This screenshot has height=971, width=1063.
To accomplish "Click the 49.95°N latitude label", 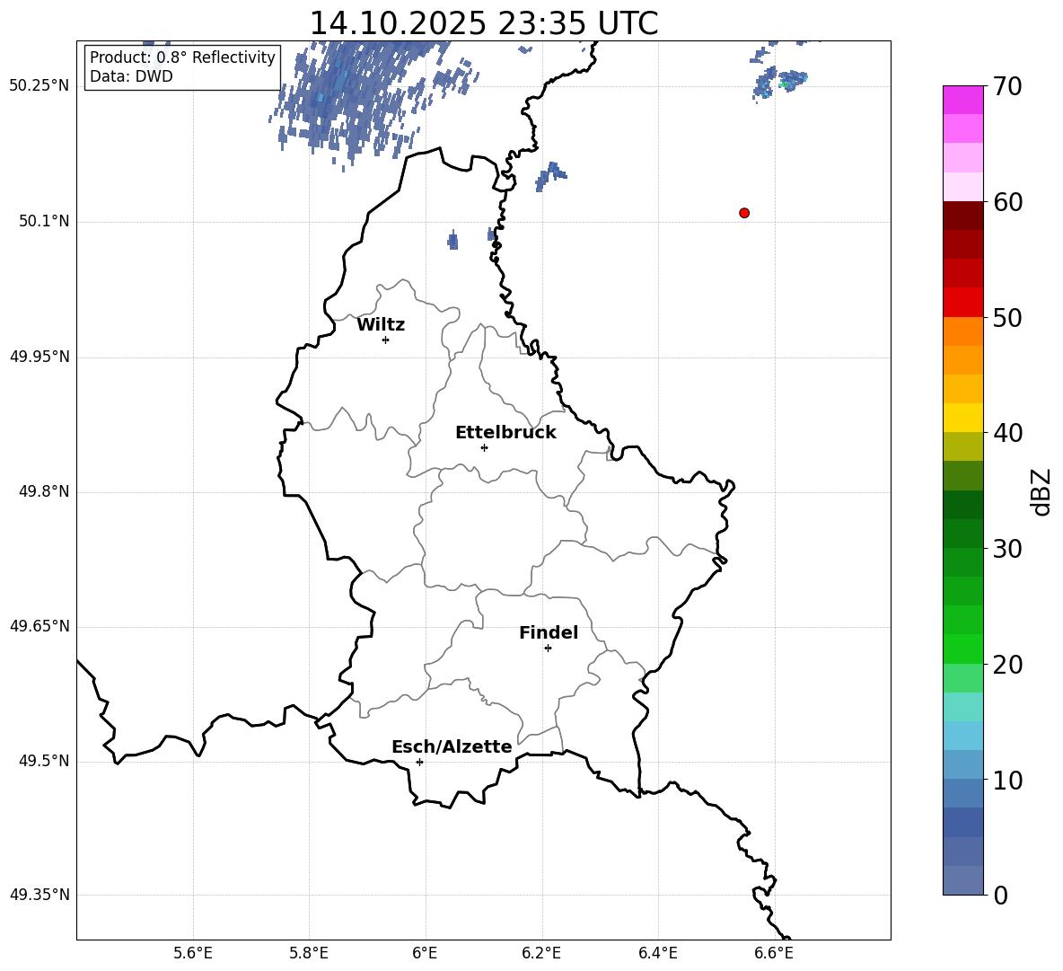I will (40, 357).
